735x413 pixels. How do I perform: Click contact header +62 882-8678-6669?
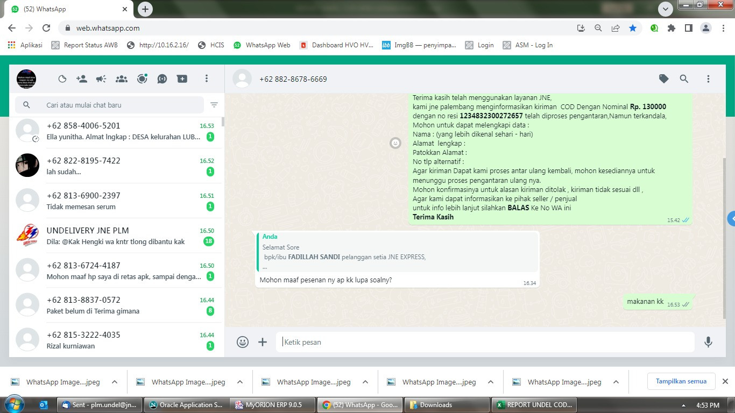(293, 79)
